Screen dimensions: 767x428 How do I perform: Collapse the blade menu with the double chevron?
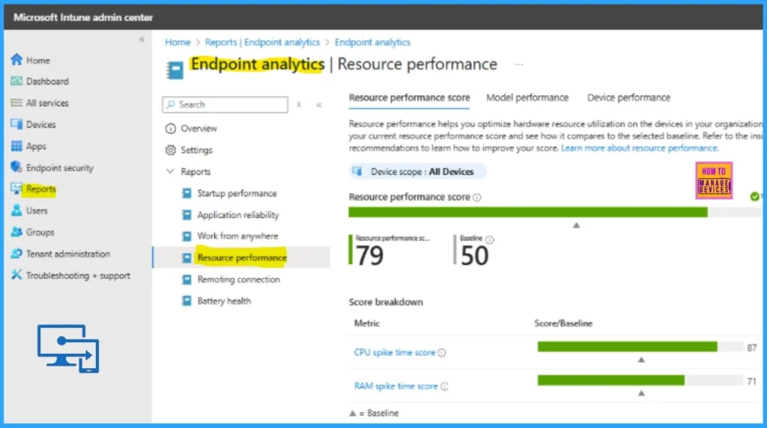319,105
